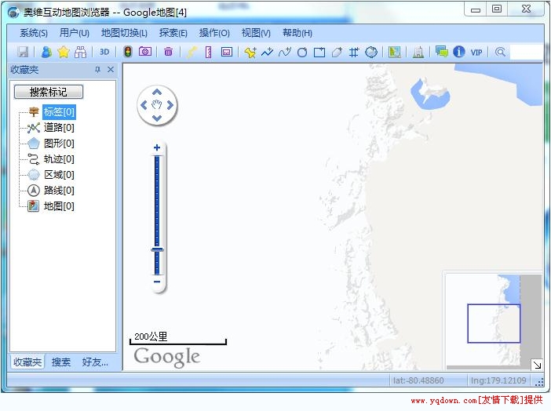Screen dimensions: 551x411
Task: Open the 地图切换(L) menu
Action: pos(124,33)
